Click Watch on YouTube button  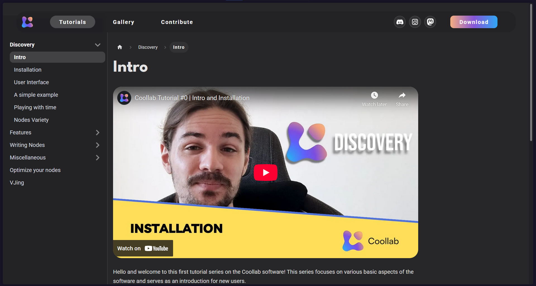[x=143, y=248]
